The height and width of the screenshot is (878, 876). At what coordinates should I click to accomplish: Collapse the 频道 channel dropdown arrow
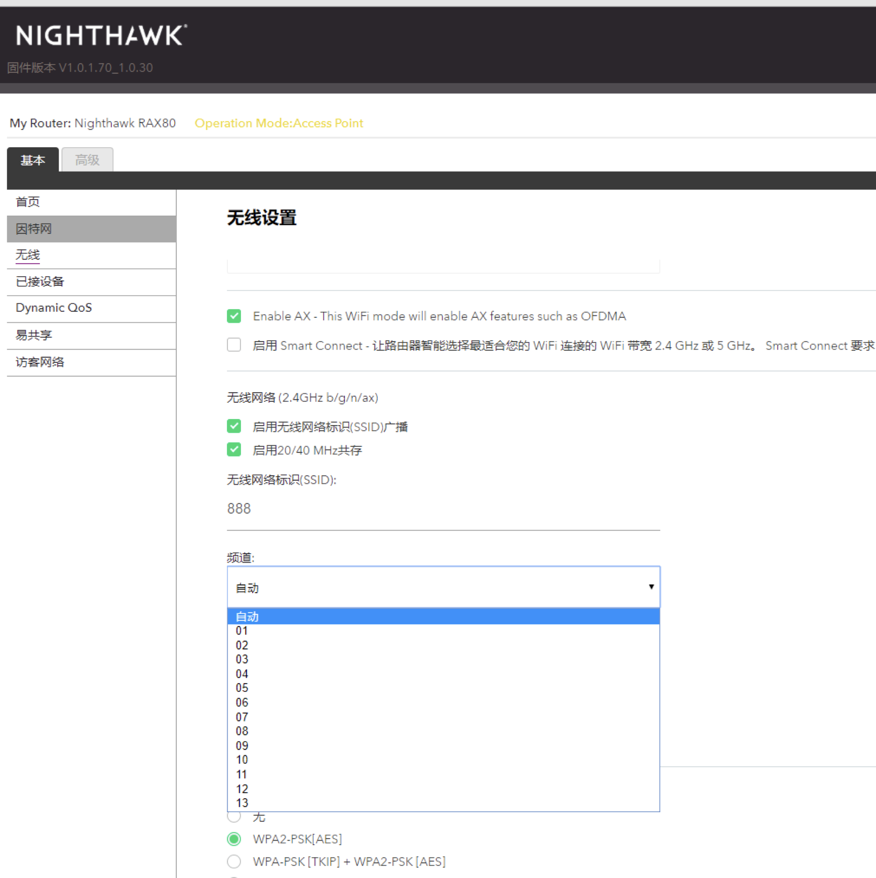(x=651, y=587)
